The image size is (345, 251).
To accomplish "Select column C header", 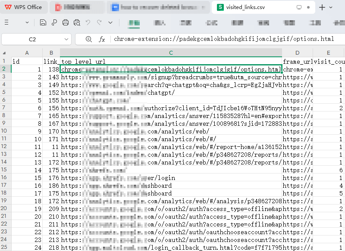I will pyautogui.click(x=171, y=53).
